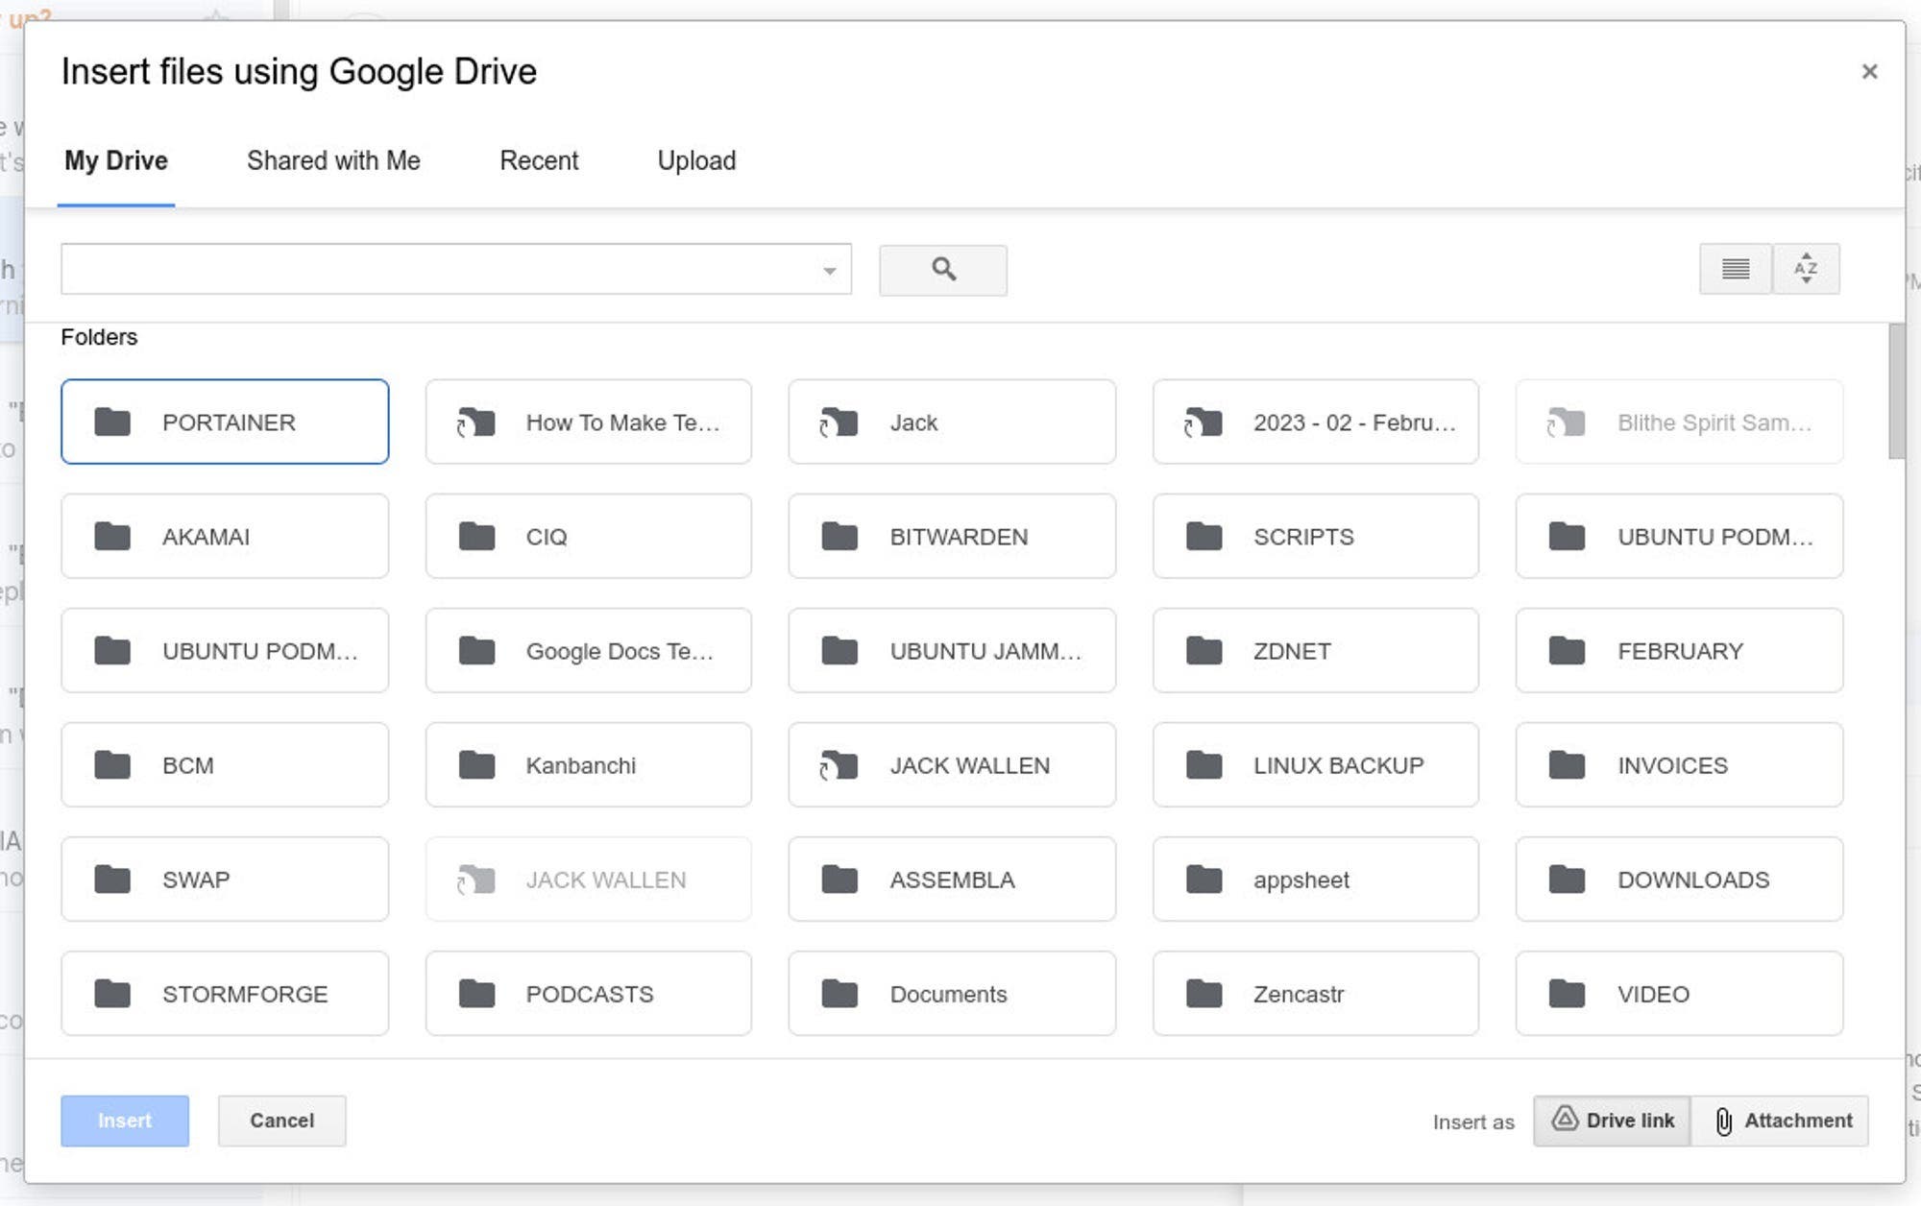Click the shared folder icon for Jack
The height and width of the screenshot is (1206, 1921).
click(839, 422)
